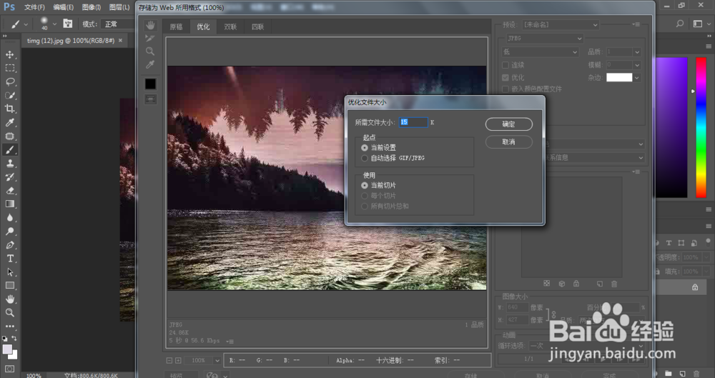Select the History Brush tool
Image resolution: width=715 pixels, height=378 pixels.
[x=9, y=177]
